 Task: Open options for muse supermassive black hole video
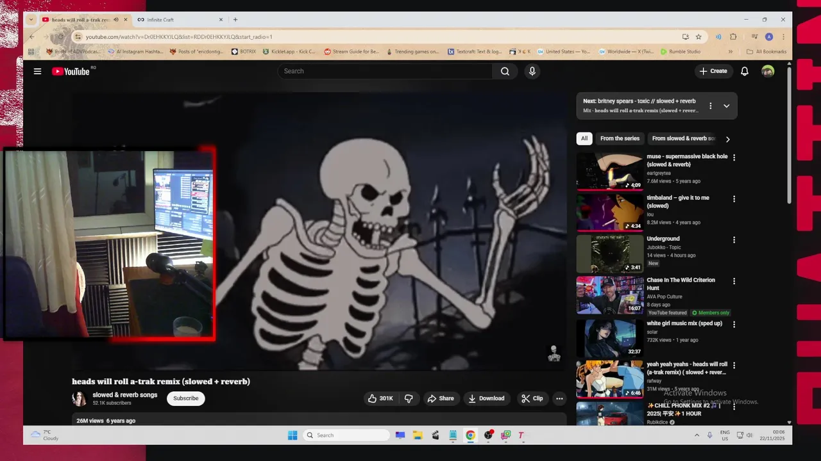(734, 157)
